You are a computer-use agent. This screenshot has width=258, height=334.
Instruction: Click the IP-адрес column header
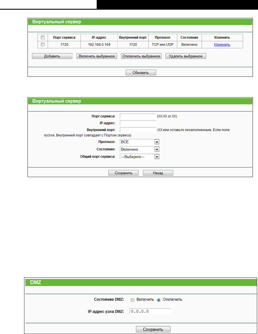click(x=99, y=38)
